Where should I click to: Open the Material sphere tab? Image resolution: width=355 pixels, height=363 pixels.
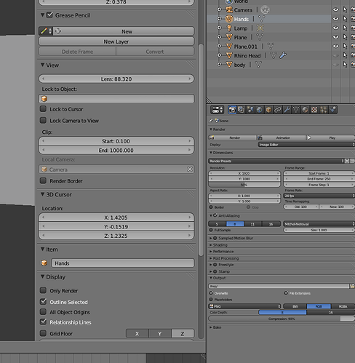pos(305,110)
